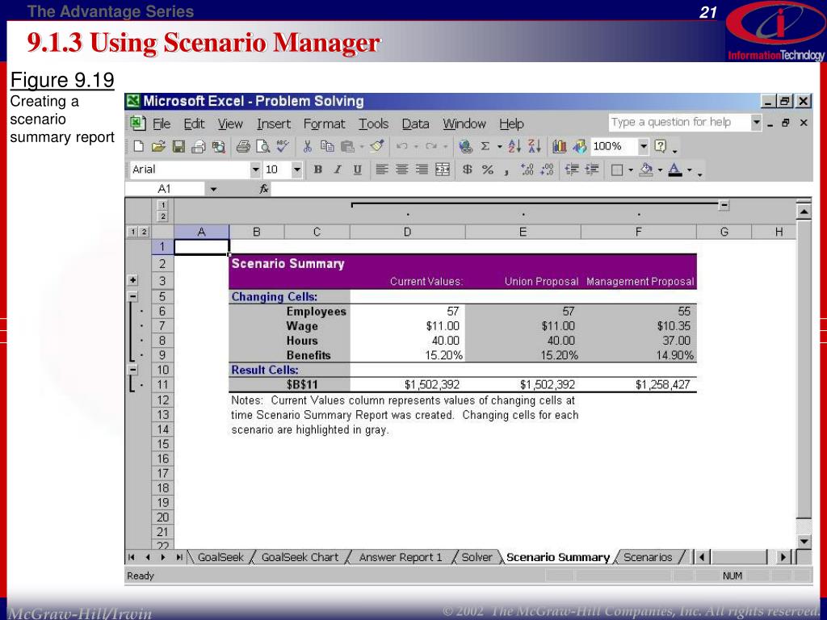The image size is (827, 620).
Task: Toggle underline formatting
Action: pos(358,170)
